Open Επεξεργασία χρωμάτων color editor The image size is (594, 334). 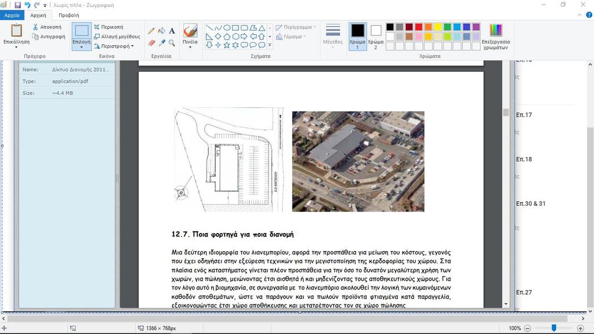[496, 37]
